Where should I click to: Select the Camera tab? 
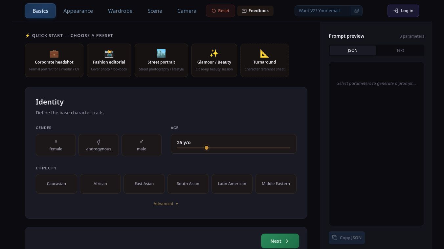point(187,11)
